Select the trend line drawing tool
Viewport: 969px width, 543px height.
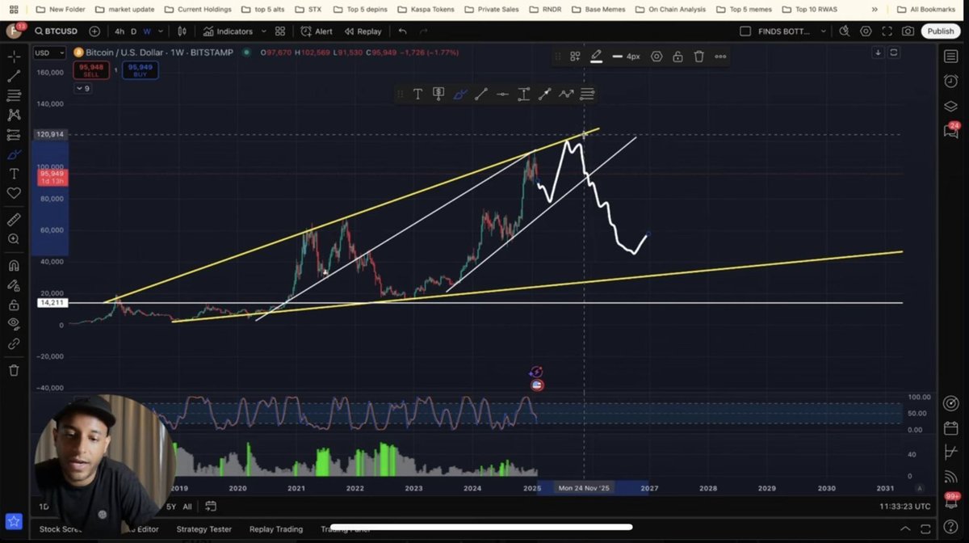14,76
